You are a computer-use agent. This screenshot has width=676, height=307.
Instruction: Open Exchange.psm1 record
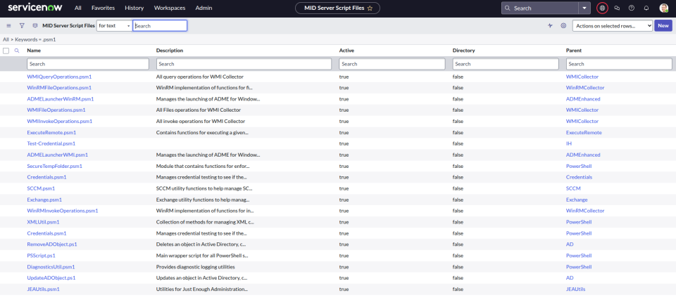tap(44, 200)
